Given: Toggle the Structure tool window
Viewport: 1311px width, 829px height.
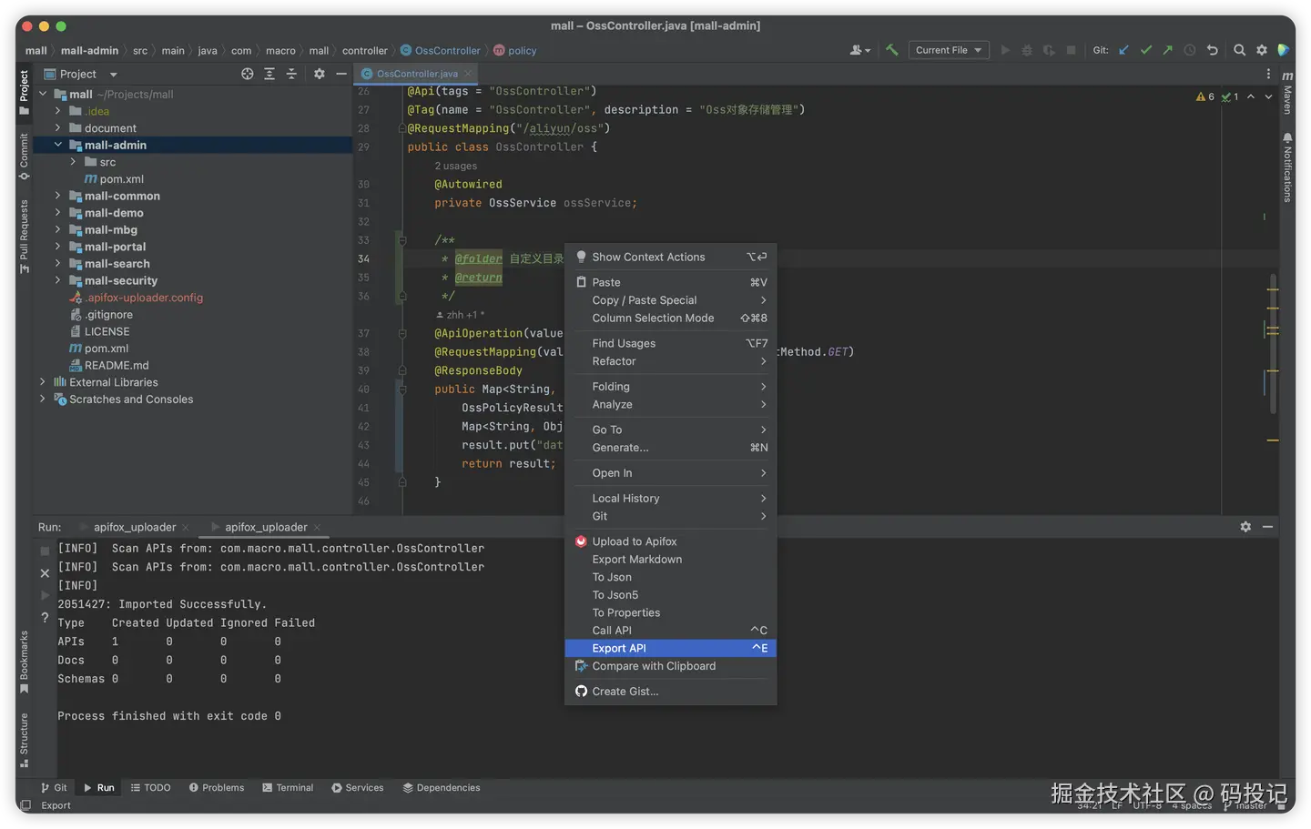Looking at the screenshot, I should (x=25, y=739).
